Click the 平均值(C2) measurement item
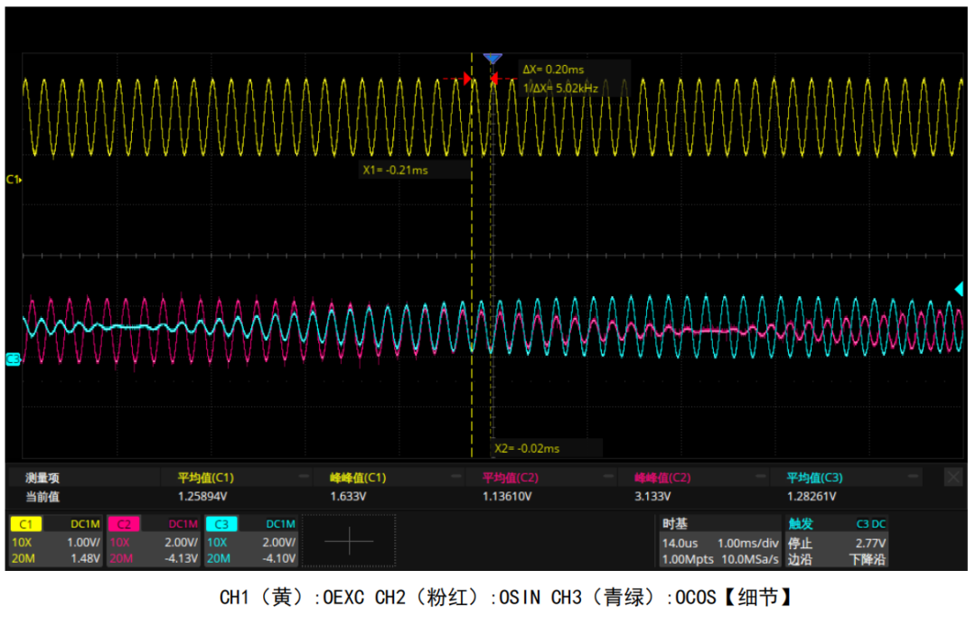The image size is (976, 626). click(x=511, y=478)
